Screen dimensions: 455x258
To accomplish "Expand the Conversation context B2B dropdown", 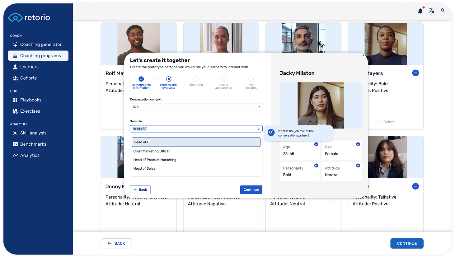I will click(x=196, y=107).
